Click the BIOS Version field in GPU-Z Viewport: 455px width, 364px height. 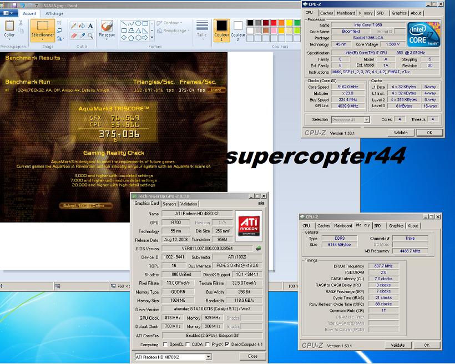coord(207,249)
